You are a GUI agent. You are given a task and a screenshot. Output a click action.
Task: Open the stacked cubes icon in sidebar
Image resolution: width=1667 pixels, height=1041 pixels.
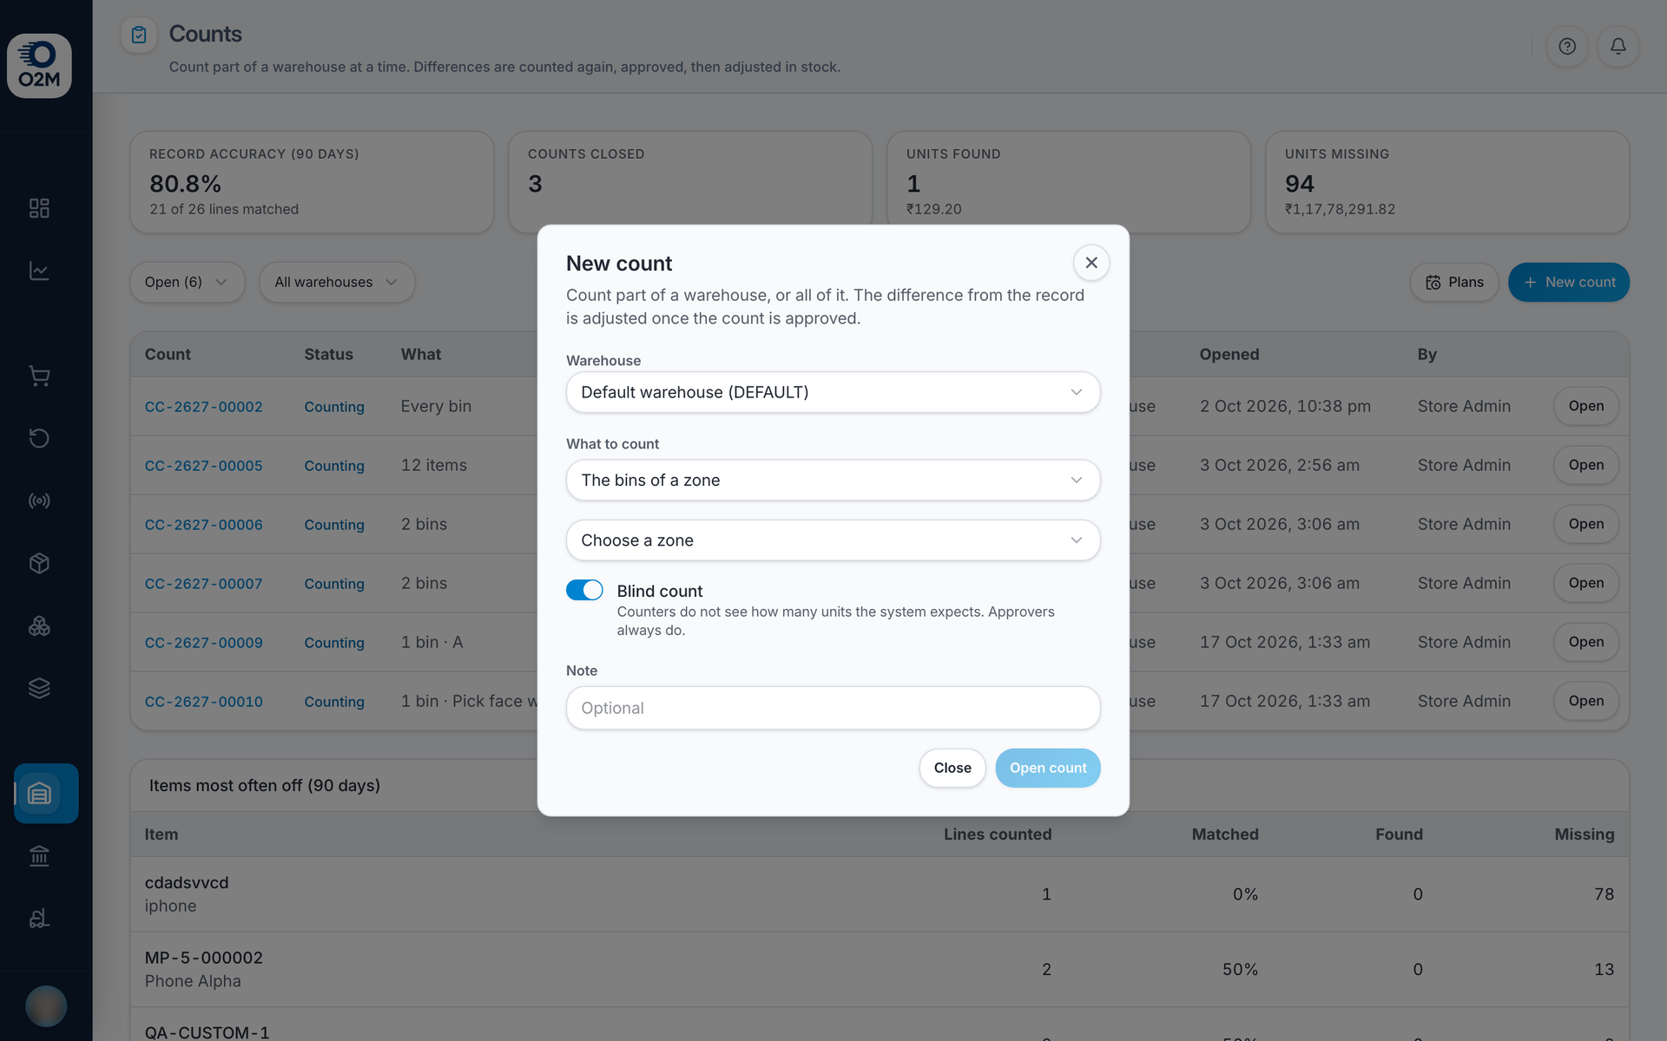point(39,625)
